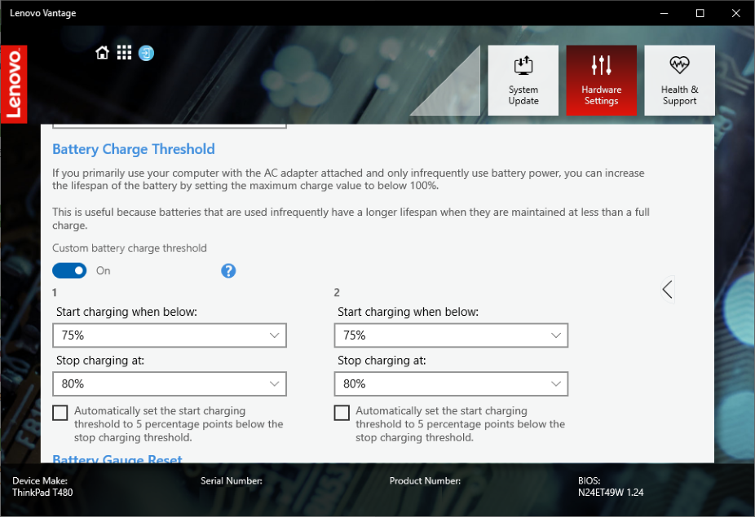Open System Update tab
The height and width of the screenshot is (517, 755).
click(x=523, y=81)
